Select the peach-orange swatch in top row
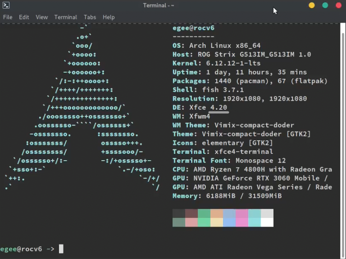 [217, 213]
